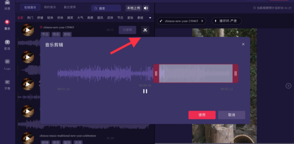This screenshot has height=144, width=294.
Task: Click the scissors trim icon for chinese-new-year-130465
Action: coord(145,30)
